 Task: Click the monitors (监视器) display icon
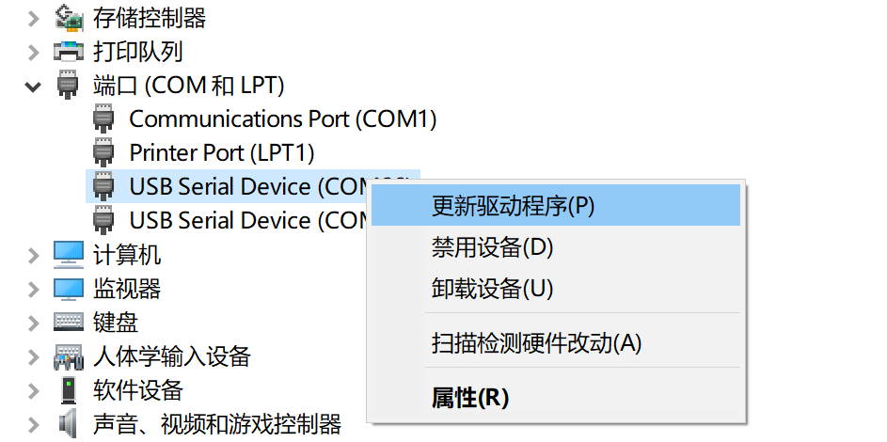tap(69, 289)
